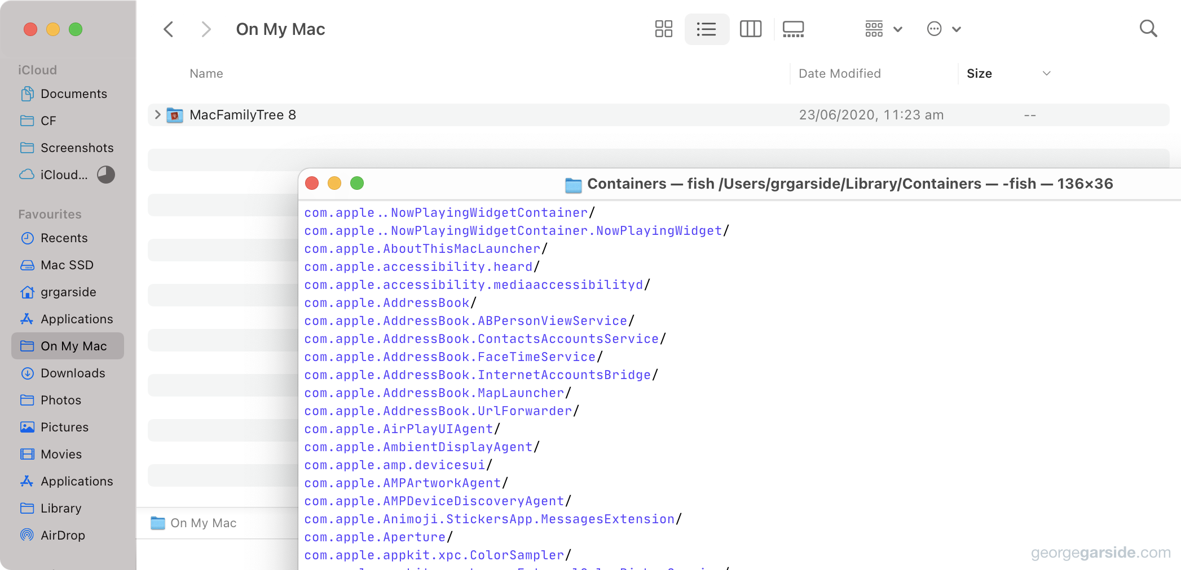Click the AirDrop radar icon in sidebar

27,535
